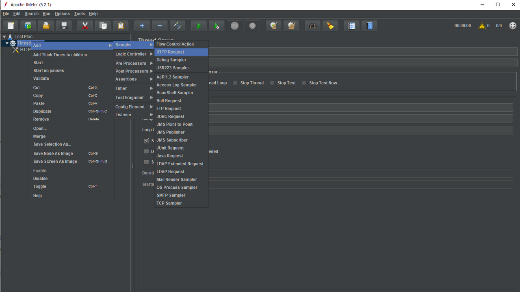Image resolution: width=520 pixels, height=292 pixels.
Task: Click the Open file folder icon
Action: click(x=46, y=26)
